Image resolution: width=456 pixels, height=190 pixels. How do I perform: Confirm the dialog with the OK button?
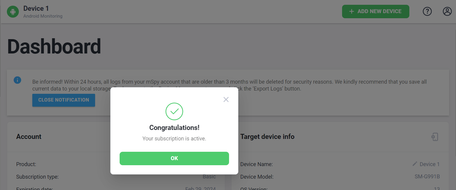(x=174, y=158)
